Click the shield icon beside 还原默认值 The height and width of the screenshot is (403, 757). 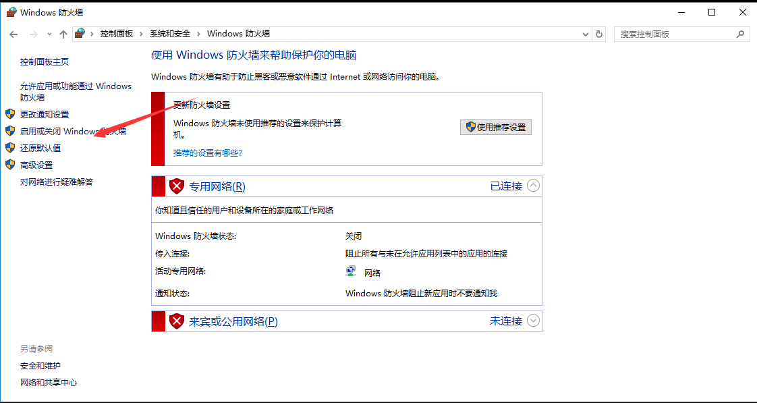(10, 148)
